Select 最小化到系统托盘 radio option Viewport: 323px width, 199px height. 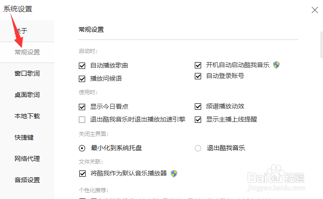point(82,148)
